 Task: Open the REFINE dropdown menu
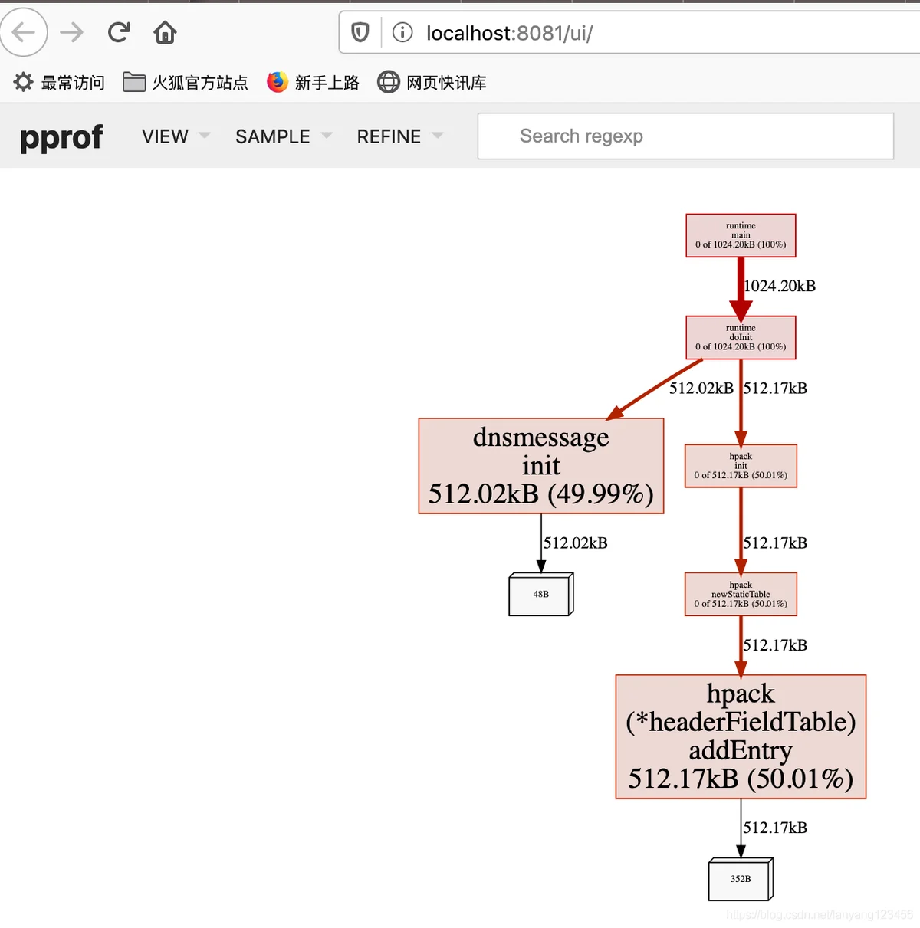coord(399,136)
